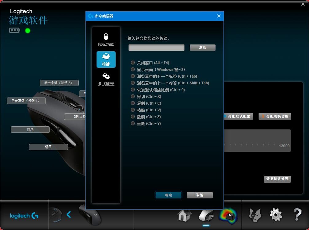Select the 鼠标功能 mouse function tab
This screenshot has height=230, width=309.
106,40
